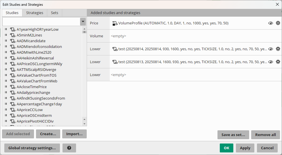Click Global strategy settings button

pyautogui.click(x=32, y=148)
